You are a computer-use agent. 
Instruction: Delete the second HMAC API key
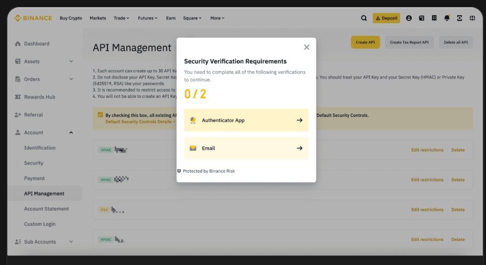(458, 180)
